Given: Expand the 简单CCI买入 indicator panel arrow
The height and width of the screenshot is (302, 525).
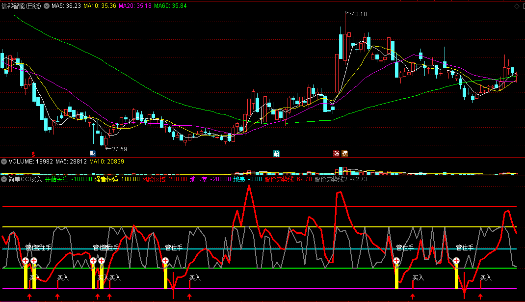Looking at the screenshot, I should (x=4, y=179).
